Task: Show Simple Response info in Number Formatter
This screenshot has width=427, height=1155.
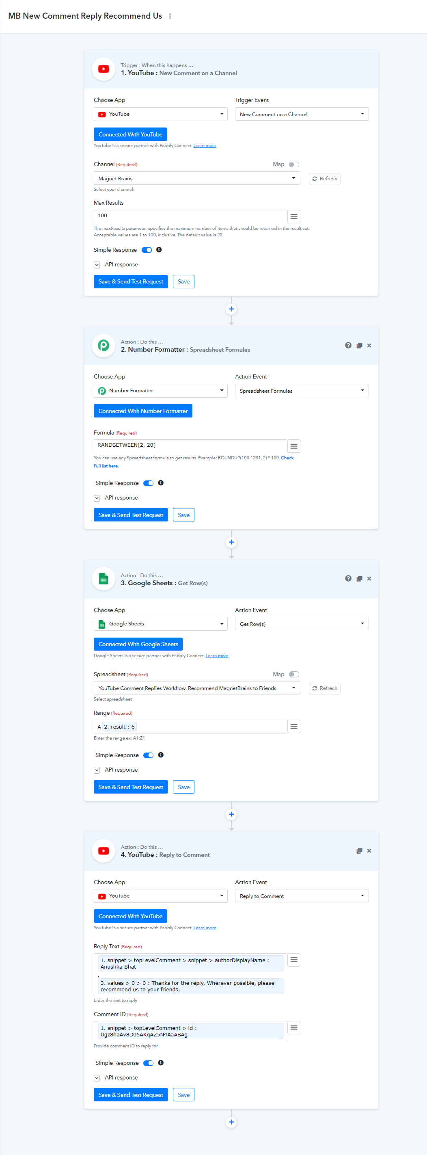Action: (161, 483)
